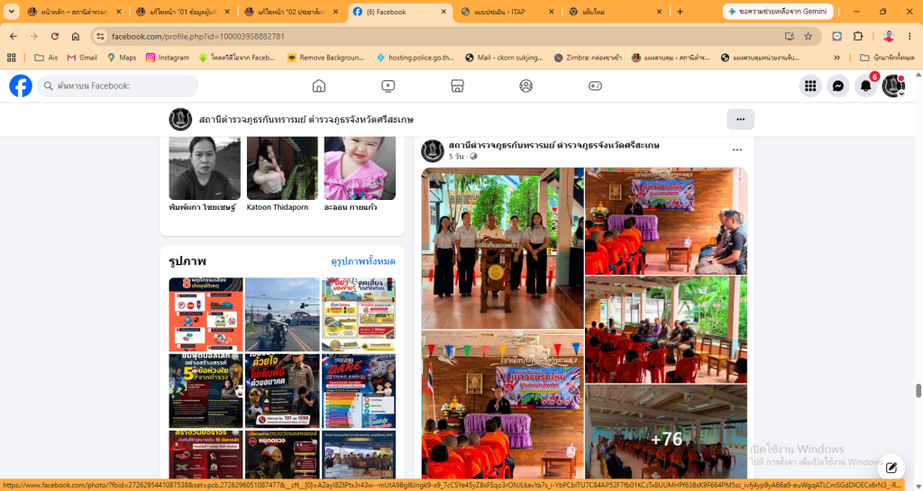The image size is (923, 491).
Task: Open page header three-dots options button
Action: (x=741, y=119)
